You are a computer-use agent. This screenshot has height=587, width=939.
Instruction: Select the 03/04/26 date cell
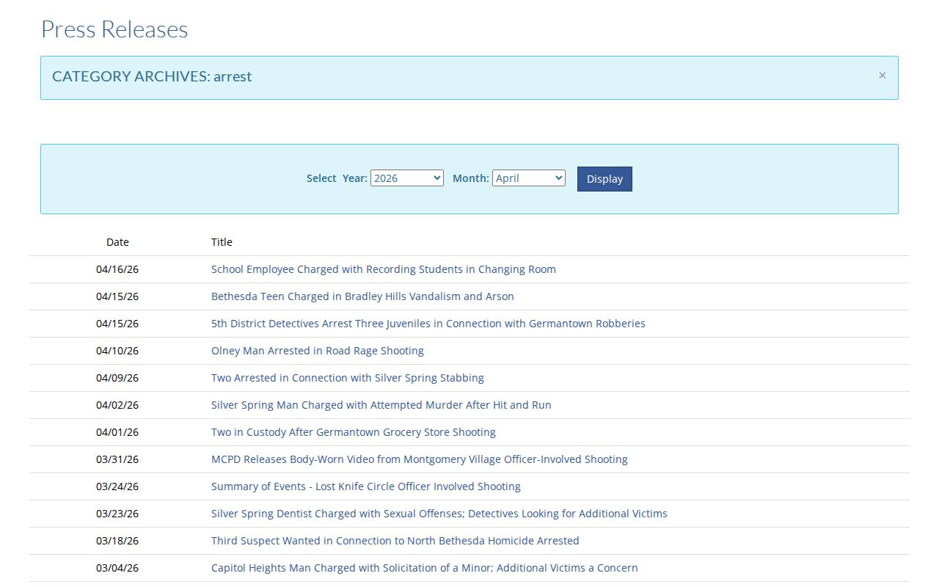(117, 568)
